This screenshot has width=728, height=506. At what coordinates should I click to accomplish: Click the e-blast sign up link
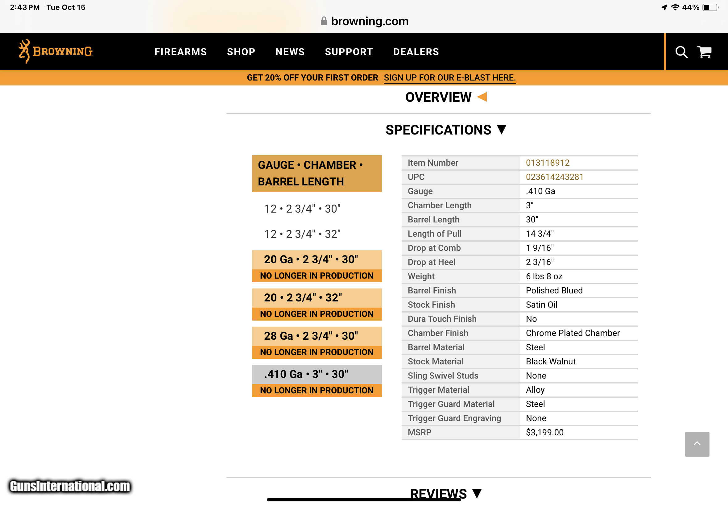click(449, 78)
